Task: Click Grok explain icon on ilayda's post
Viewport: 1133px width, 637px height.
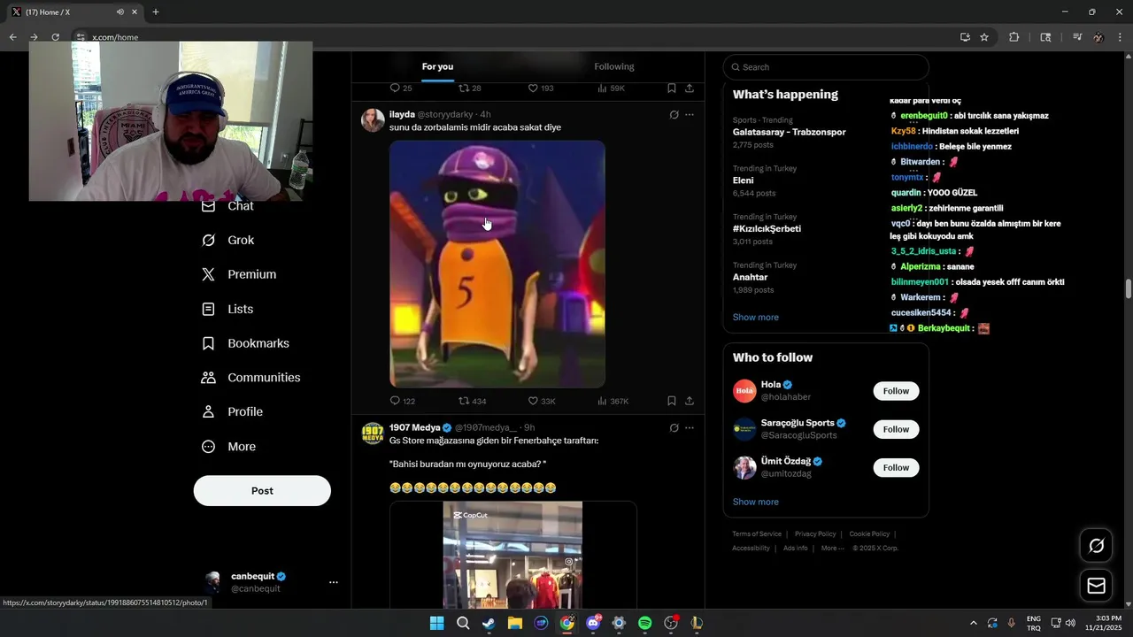Action: point(674,115)
